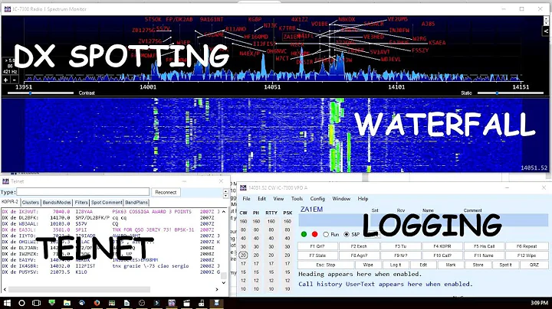Zoom out with the spectrum minus button

[14, 80]
